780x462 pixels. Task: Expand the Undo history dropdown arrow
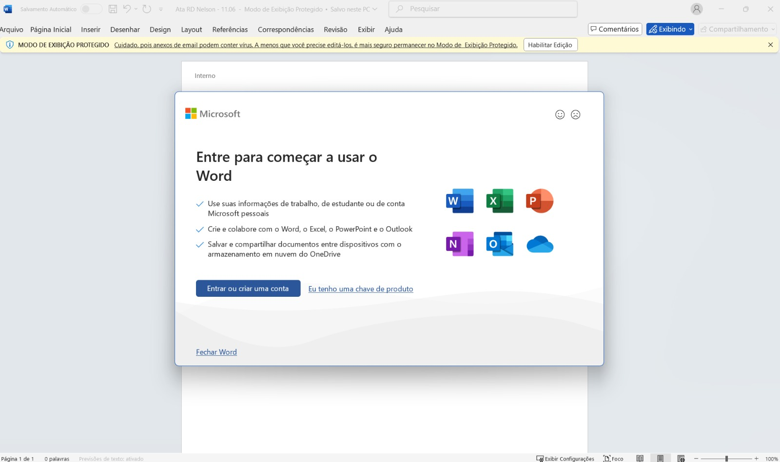pos(136,9)
